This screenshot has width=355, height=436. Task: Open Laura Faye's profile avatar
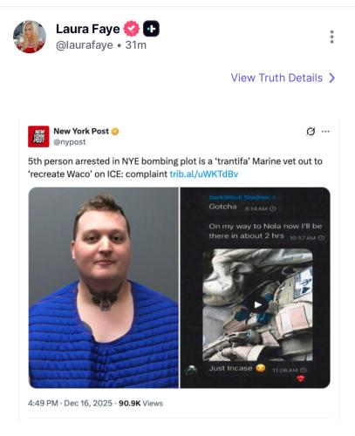[x=30, y=37]
